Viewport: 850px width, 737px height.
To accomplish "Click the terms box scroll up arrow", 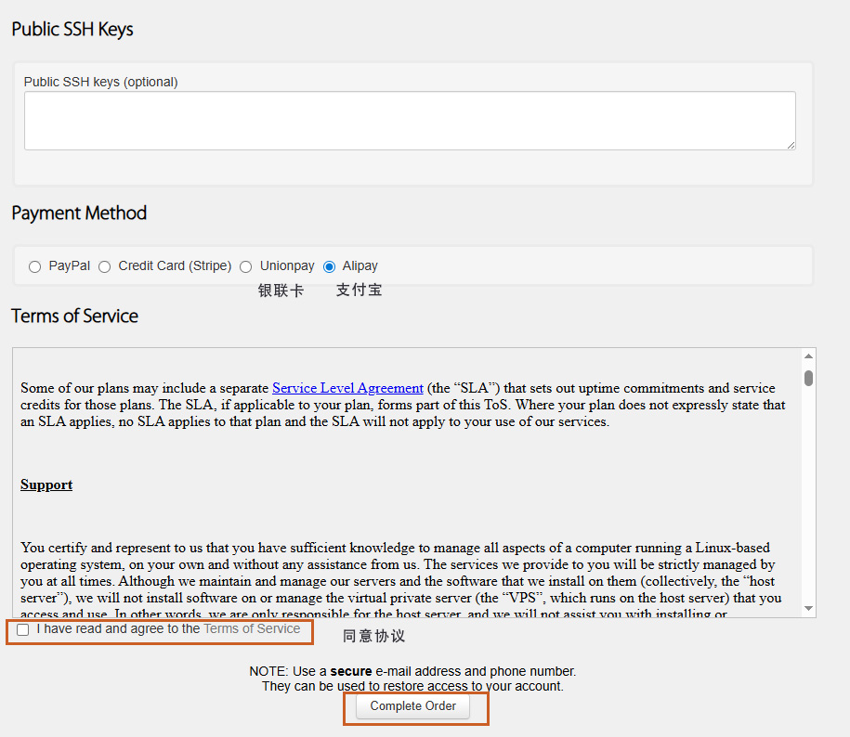I will click(808, 356).
